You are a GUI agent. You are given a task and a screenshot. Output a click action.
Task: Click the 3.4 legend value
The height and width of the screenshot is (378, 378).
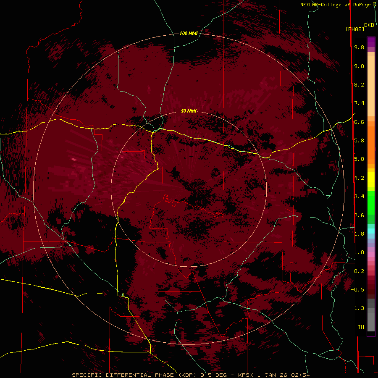pos(359,197)
